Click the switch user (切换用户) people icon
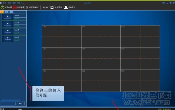 coord(66,7)
